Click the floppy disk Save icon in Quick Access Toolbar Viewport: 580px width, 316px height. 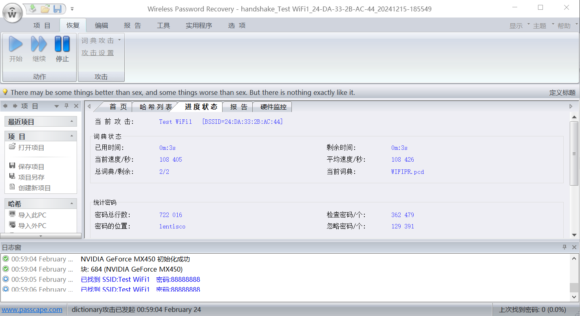57,9
